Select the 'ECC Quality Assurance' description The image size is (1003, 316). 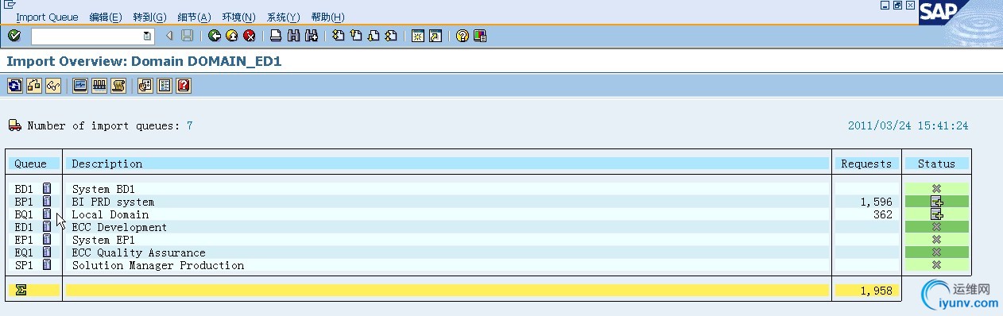(x=138, y=252)
